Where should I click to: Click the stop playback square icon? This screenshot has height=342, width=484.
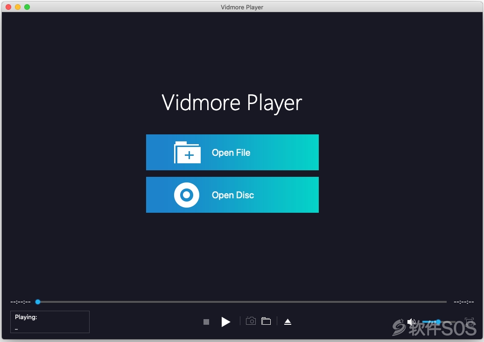coord(206,322)
